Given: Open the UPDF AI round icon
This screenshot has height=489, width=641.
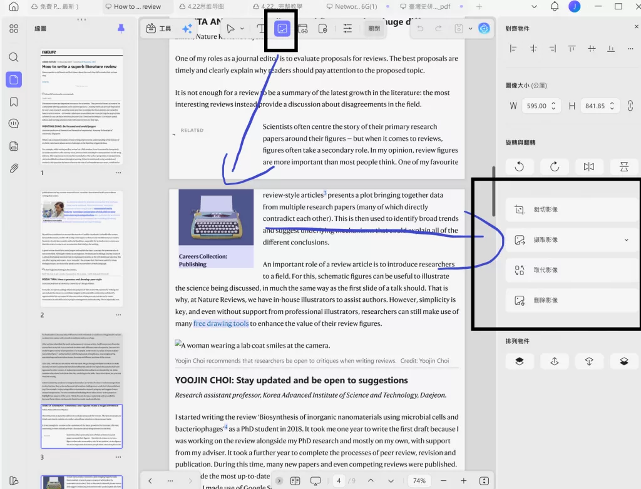Looking at the screenshot, I should [484, 29].
